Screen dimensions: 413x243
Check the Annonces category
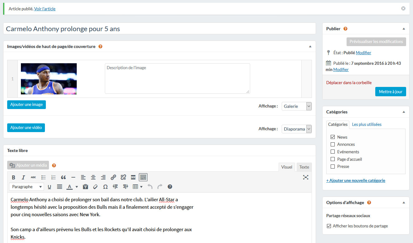point(333,144)
